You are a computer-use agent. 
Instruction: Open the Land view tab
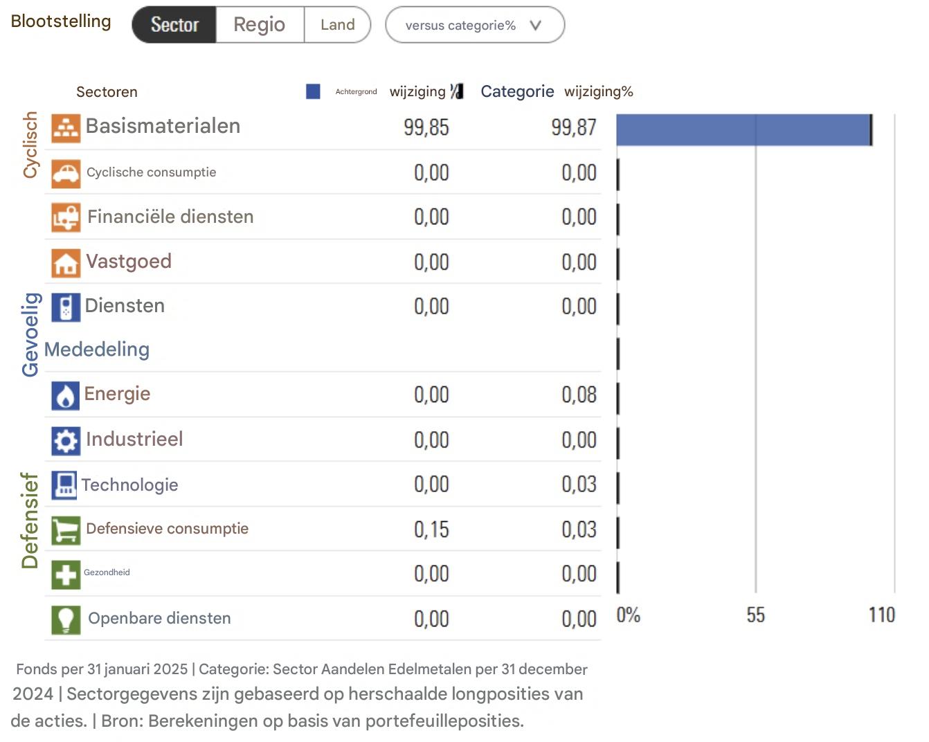pos(337,24)
